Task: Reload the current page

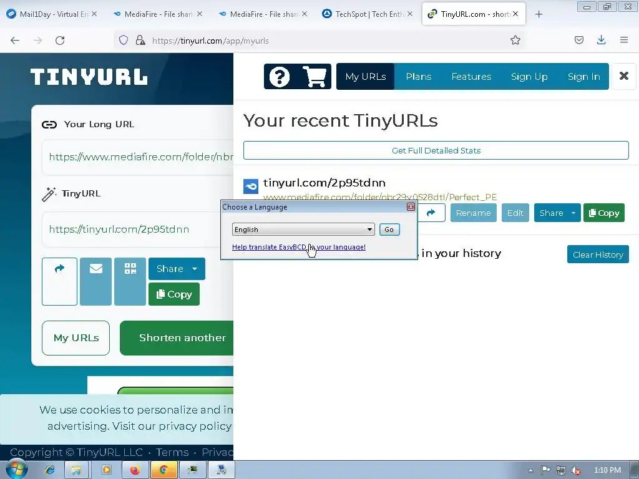Action: click(x=60, y=41)
